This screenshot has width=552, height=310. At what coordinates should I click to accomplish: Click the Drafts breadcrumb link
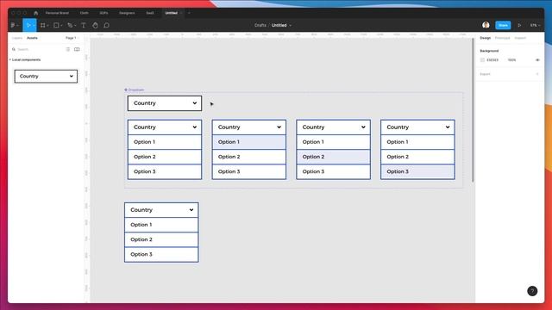[x=260, y=25]
